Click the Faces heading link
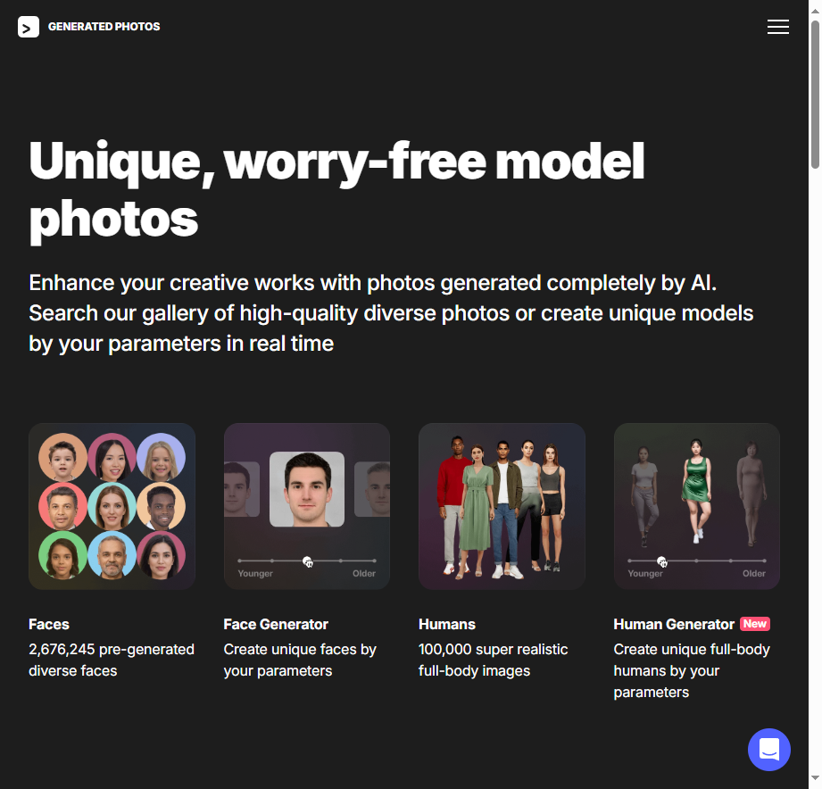The width and height of the screenshot is (822, 789). pyautogui.click(x=49, y=625)
